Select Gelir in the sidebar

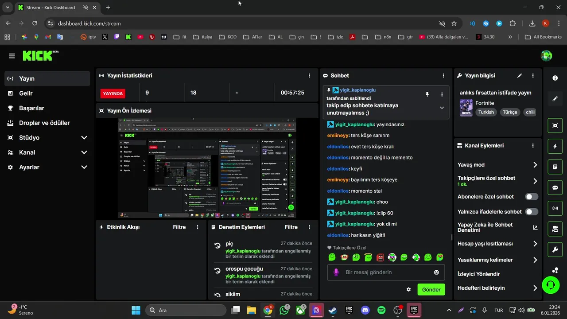pos(47,93)
